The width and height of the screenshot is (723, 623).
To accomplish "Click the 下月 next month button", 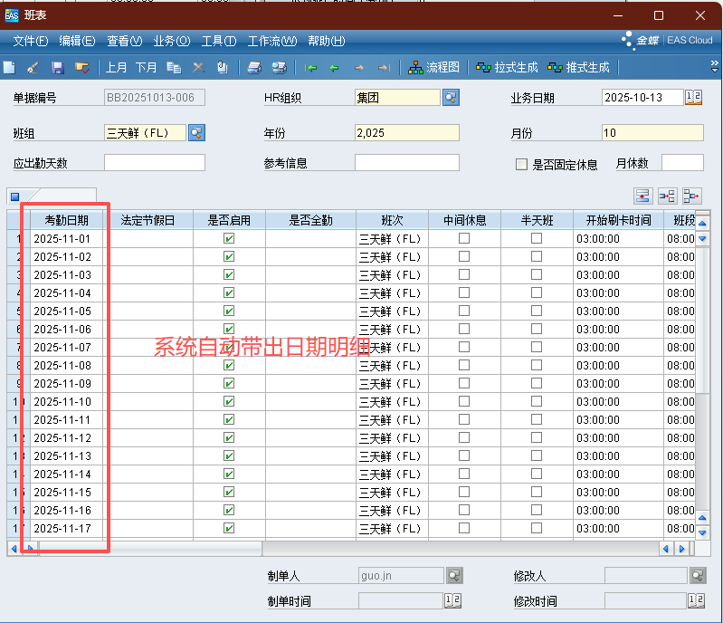I will click(147, 68).
